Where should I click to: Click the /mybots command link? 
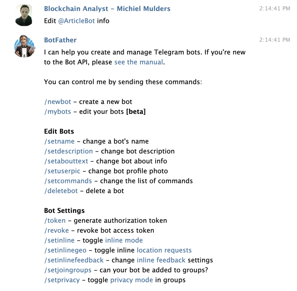pyautogui.click(x=57, y=112)
